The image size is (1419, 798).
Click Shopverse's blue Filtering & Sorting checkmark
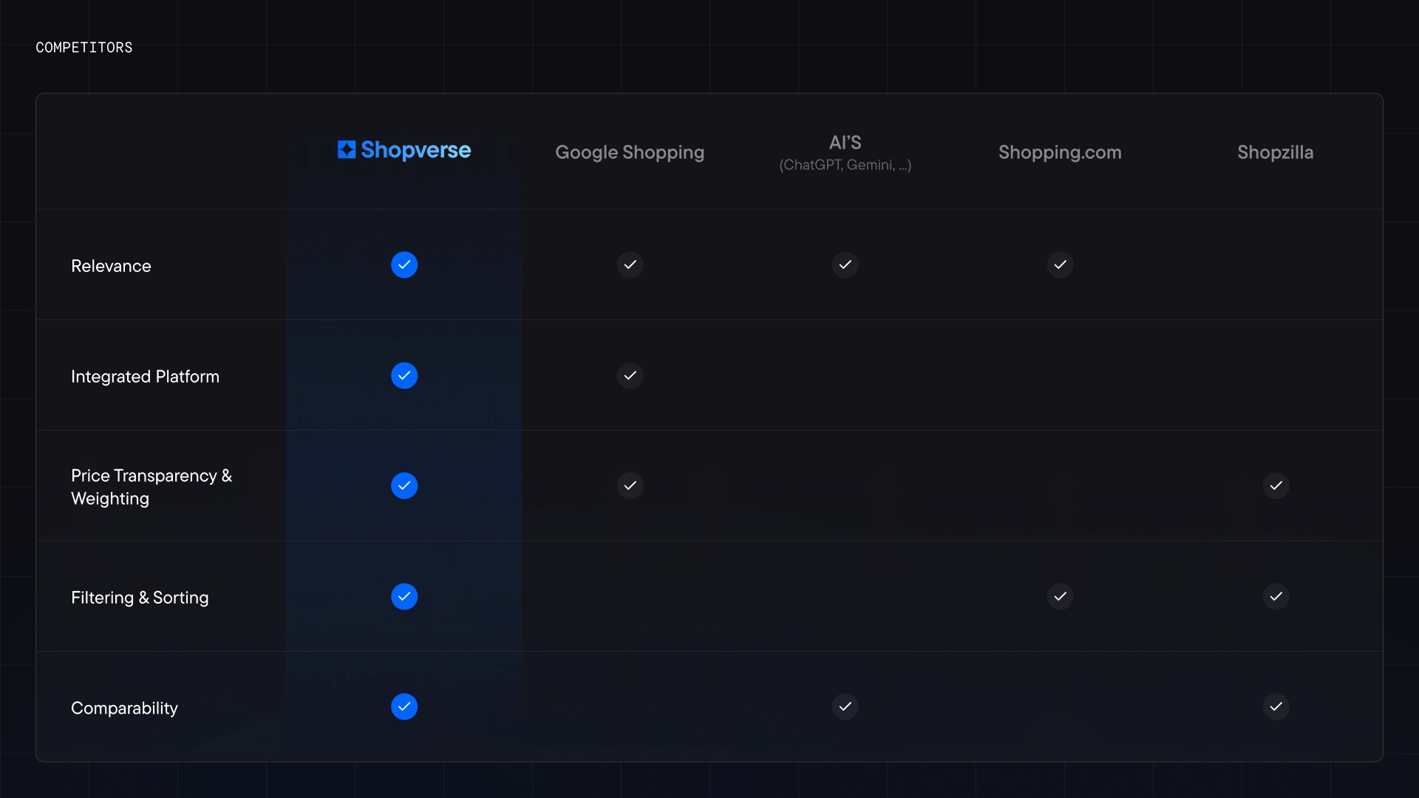pyautogui.click(x=404, y=596)
